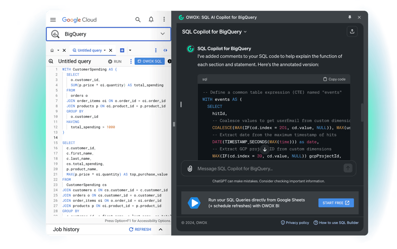The width and height of the screenshot is (397, 249).
Task: Close the Untitled query tab
Action: pos(111,50)
